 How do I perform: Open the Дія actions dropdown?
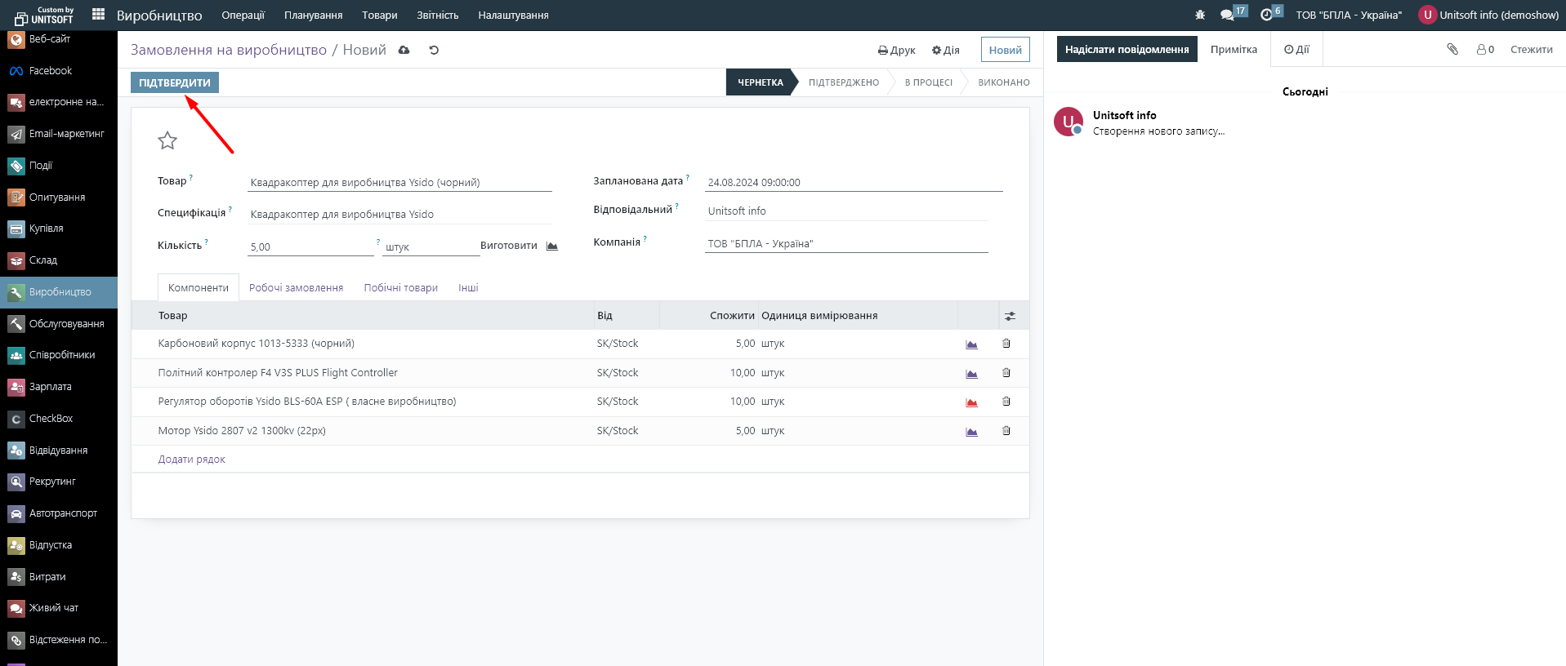click(946, 51)
